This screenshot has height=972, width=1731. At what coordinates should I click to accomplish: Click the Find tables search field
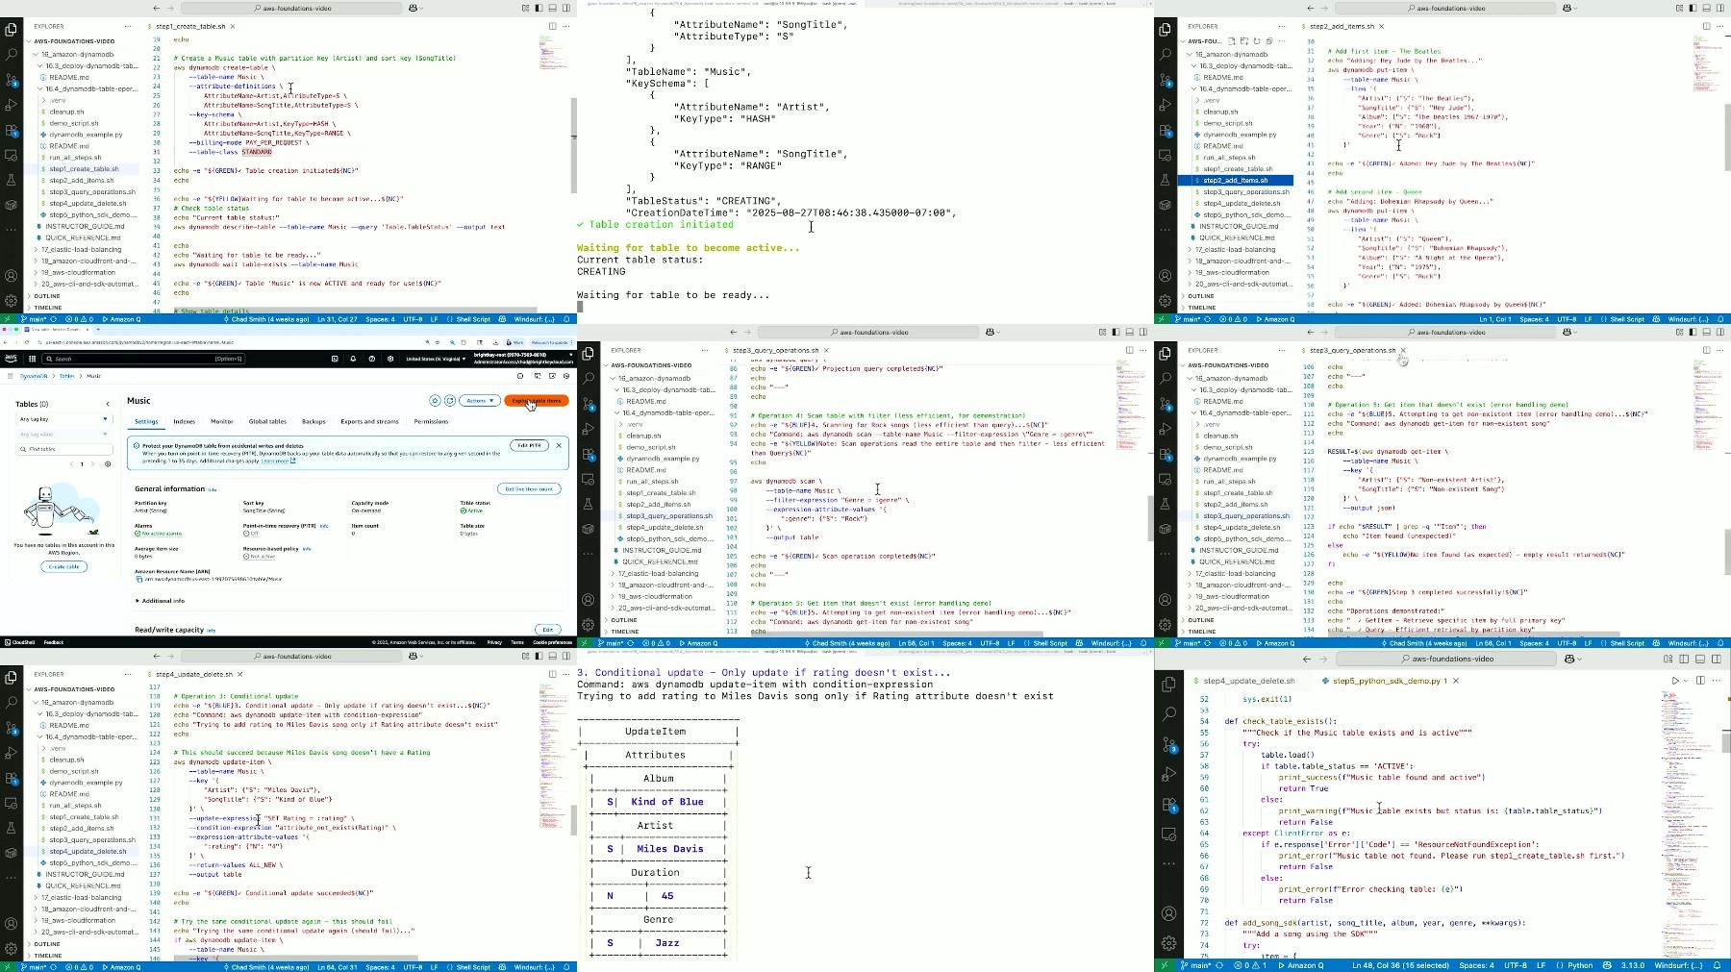(63, 449)
